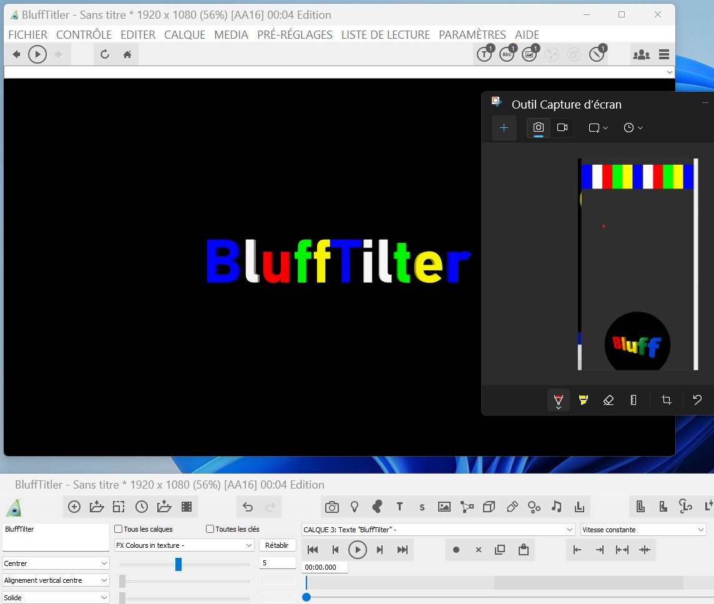Add a model layer using the cube icon
This screenshot has height=604, width=714.
(489, 507)
